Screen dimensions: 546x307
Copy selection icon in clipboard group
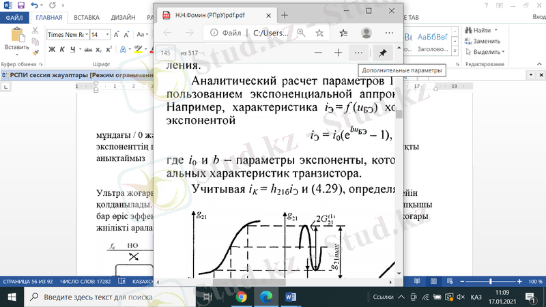[x=35, y=42]
